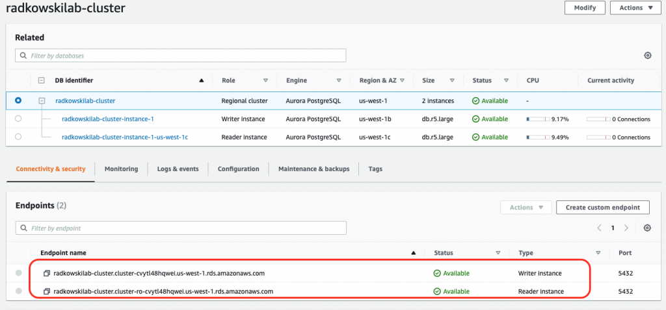The width and height of the screenshot is (666, 310).
Task: Select radkowskilab-cluster radio button
Action: coord(18,101)
